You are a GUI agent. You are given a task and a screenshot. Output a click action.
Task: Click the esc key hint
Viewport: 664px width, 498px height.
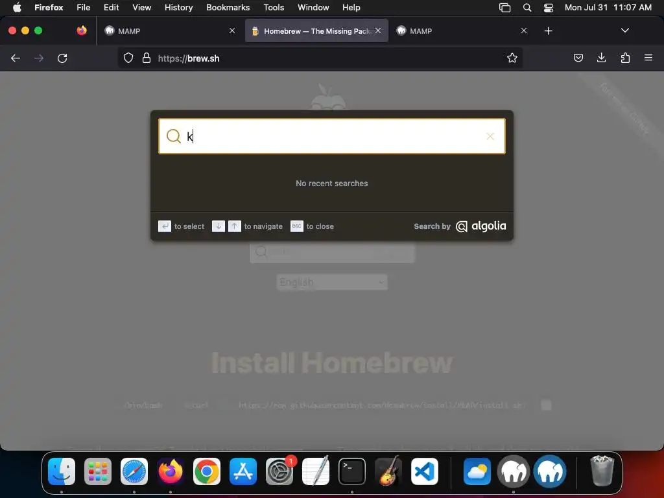pos(297,226)
